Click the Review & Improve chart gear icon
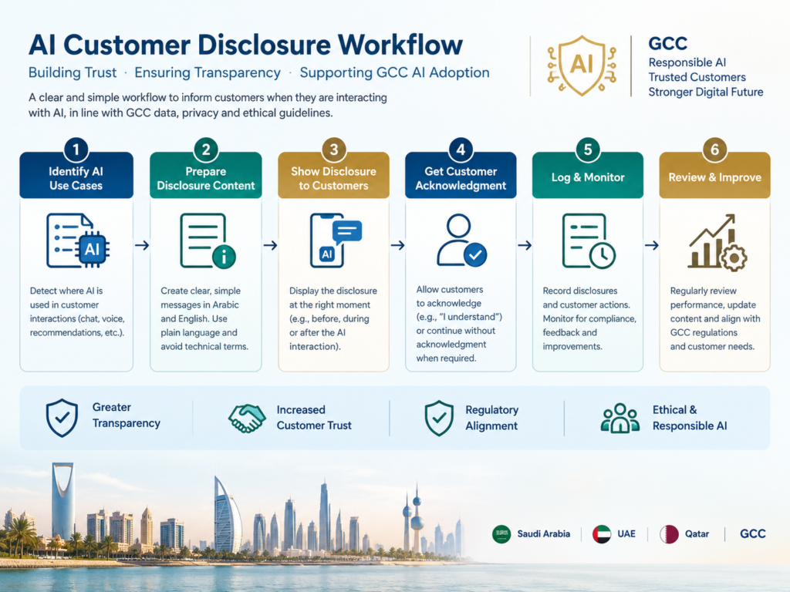Viewport: 790px width, 592px height. 717,242
